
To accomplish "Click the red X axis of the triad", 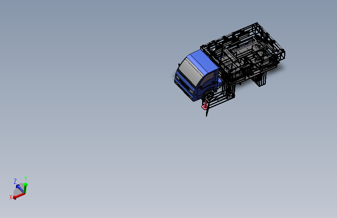I will 19,196.
